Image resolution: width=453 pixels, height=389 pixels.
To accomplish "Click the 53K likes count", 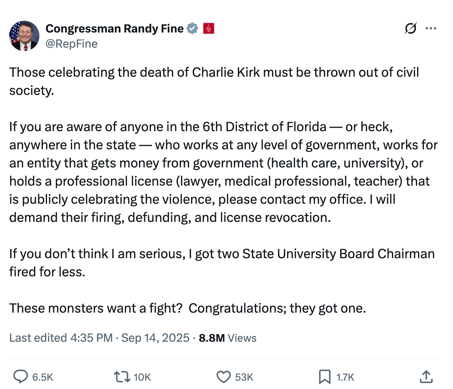I will click(244, 377).
